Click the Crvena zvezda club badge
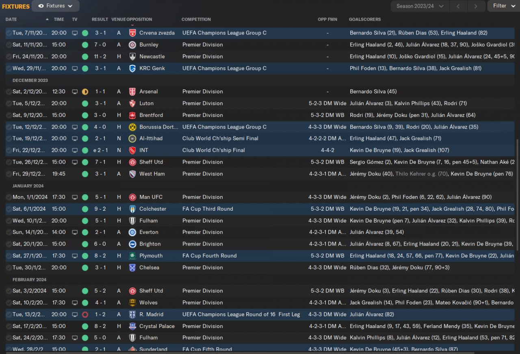Viewport: 520px width, 354px height. coord(132,33)
